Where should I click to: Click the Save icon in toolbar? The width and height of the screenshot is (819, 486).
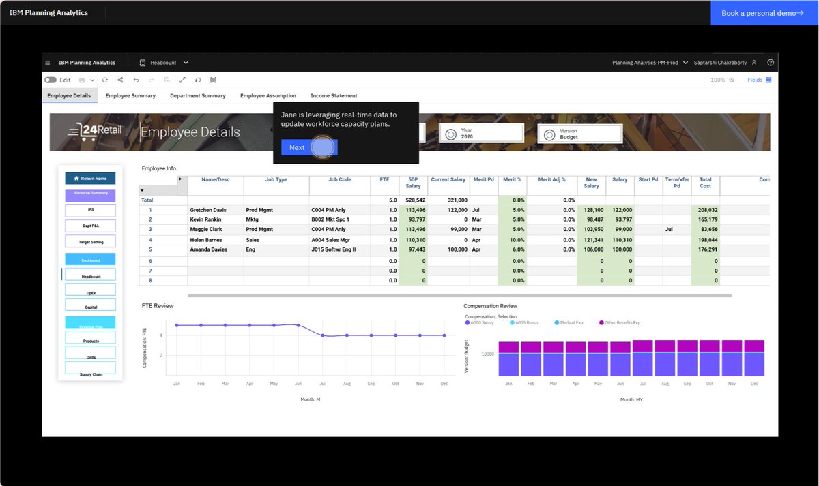click(82, 80)
